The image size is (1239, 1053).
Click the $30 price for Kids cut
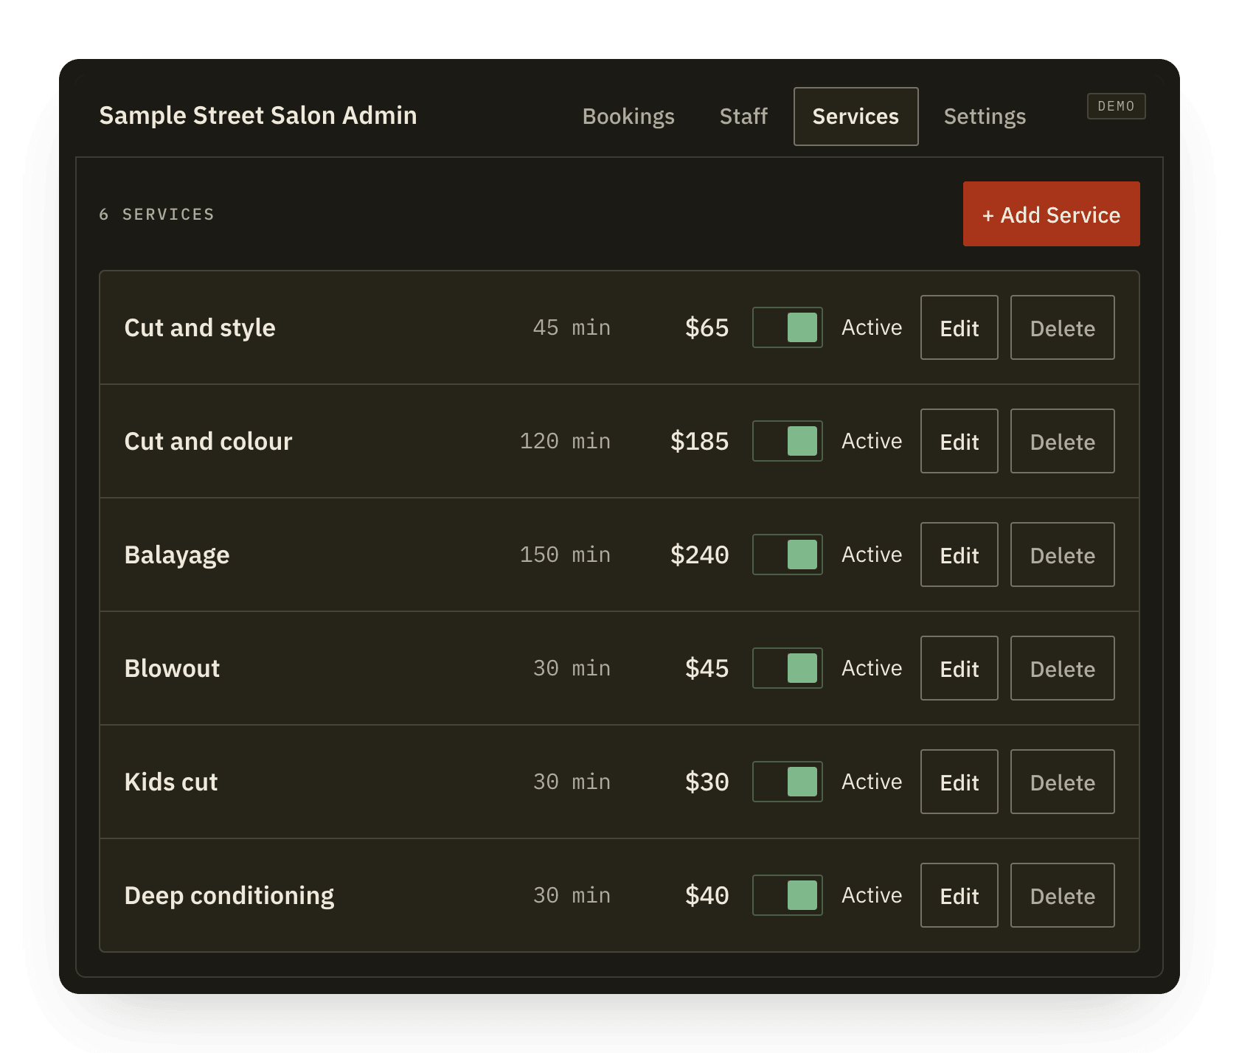[x=707, y=782]
